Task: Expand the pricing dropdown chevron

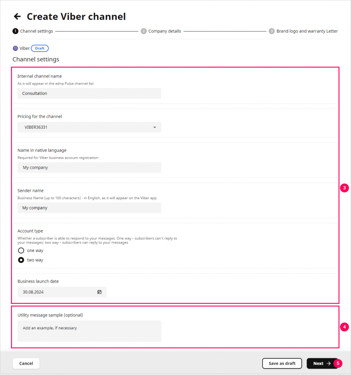Action: point(154,127)
